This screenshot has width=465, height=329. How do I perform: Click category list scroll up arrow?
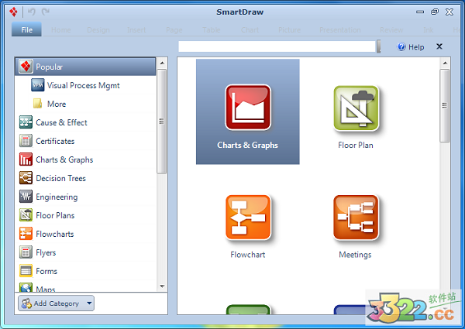pyautogui.click(x=162, y=63)
